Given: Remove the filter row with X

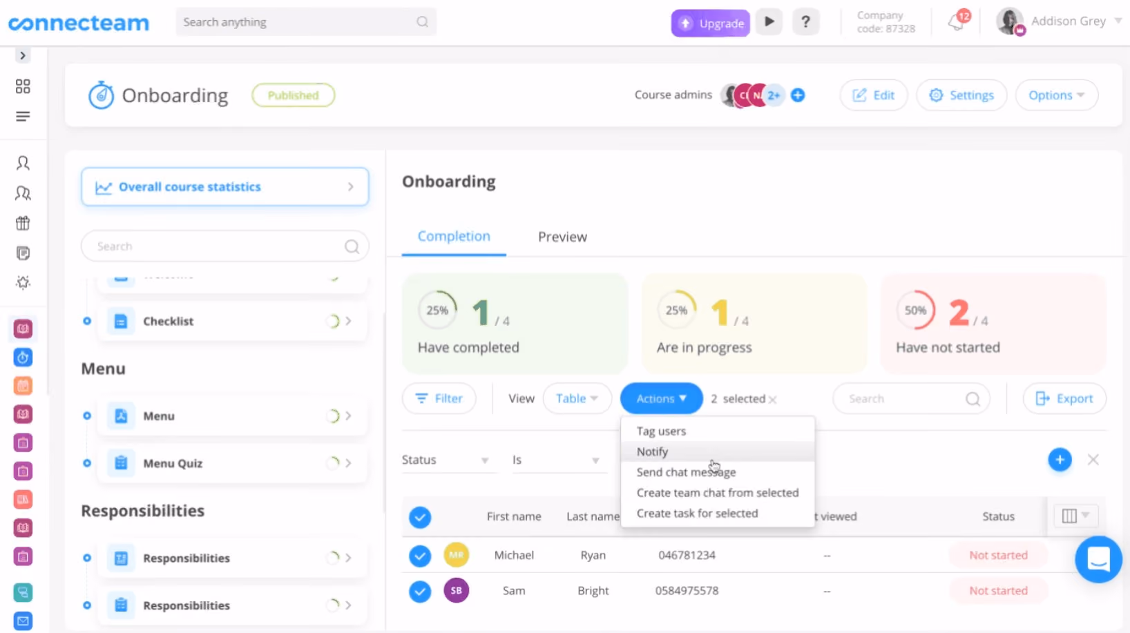Looking at the screenshot, I should (x=1093, y=460).
